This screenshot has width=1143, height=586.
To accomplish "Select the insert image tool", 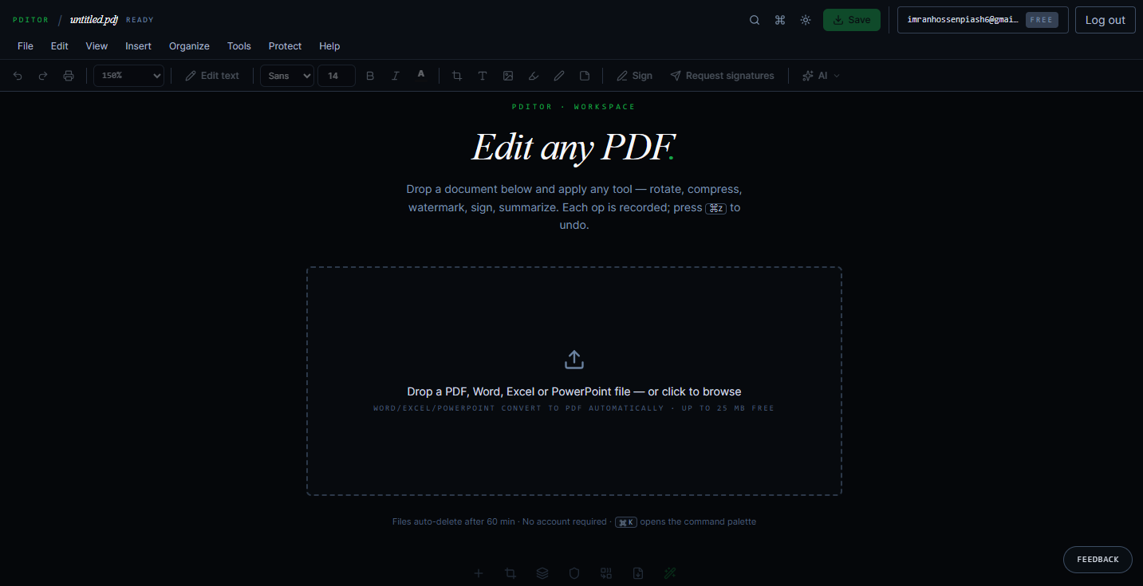I will tap(508, 76).
